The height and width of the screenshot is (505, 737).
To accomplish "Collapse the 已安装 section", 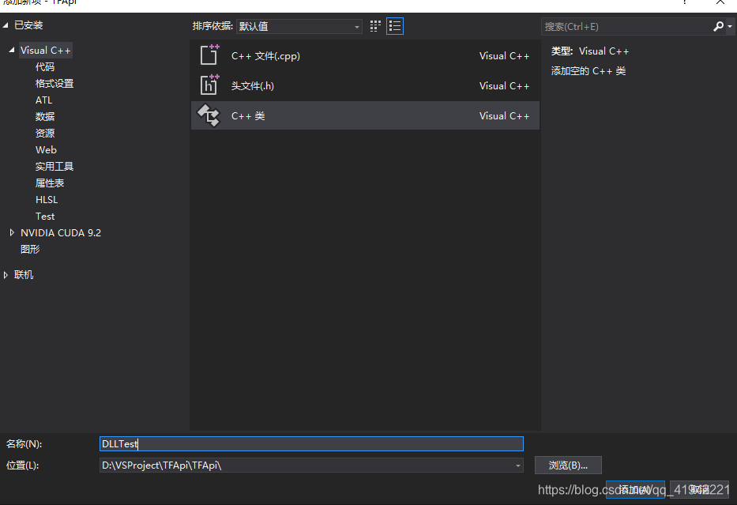I will tap(6, 25).
